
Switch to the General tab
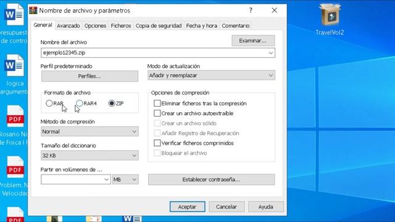pyautogui.click(x=43, y=25)
